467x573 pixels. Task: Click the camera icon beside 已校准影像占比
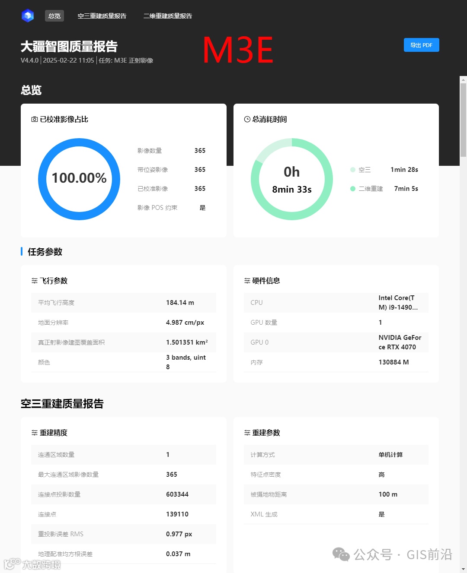pyautogui.click(x=34, y=119)
